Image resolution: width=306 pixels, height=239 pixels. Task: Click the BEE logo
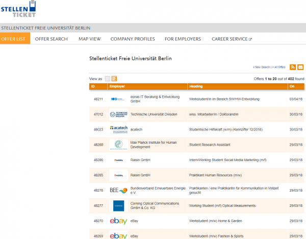click(119, 190)
